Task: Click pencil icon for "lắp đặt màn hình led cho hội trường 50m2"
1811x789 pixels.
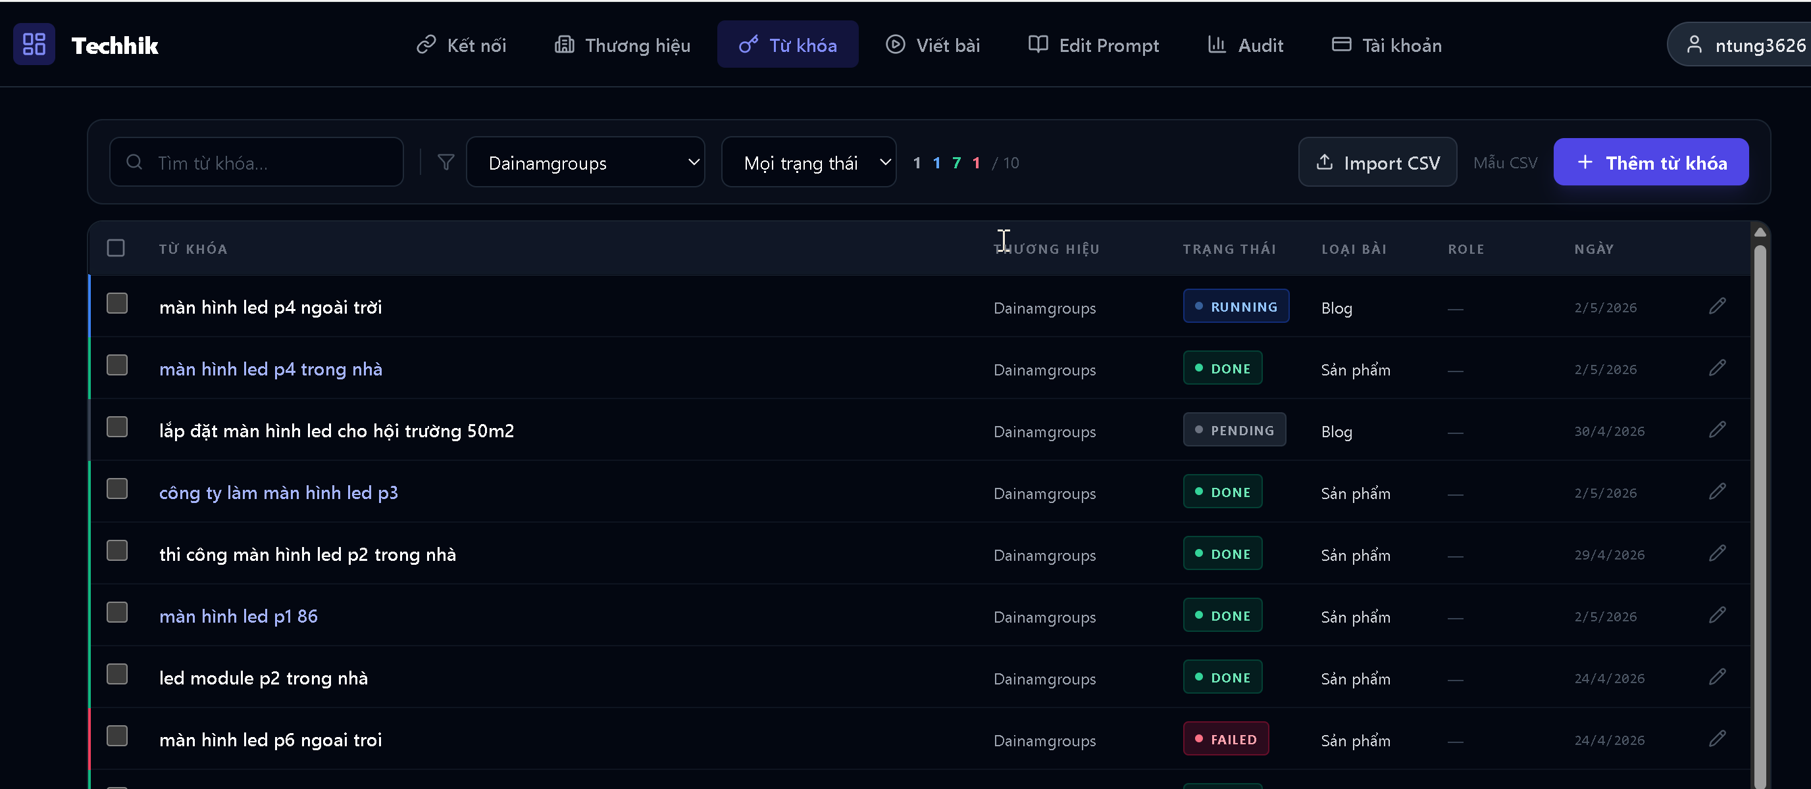Action: click(x=1717, y=430)
